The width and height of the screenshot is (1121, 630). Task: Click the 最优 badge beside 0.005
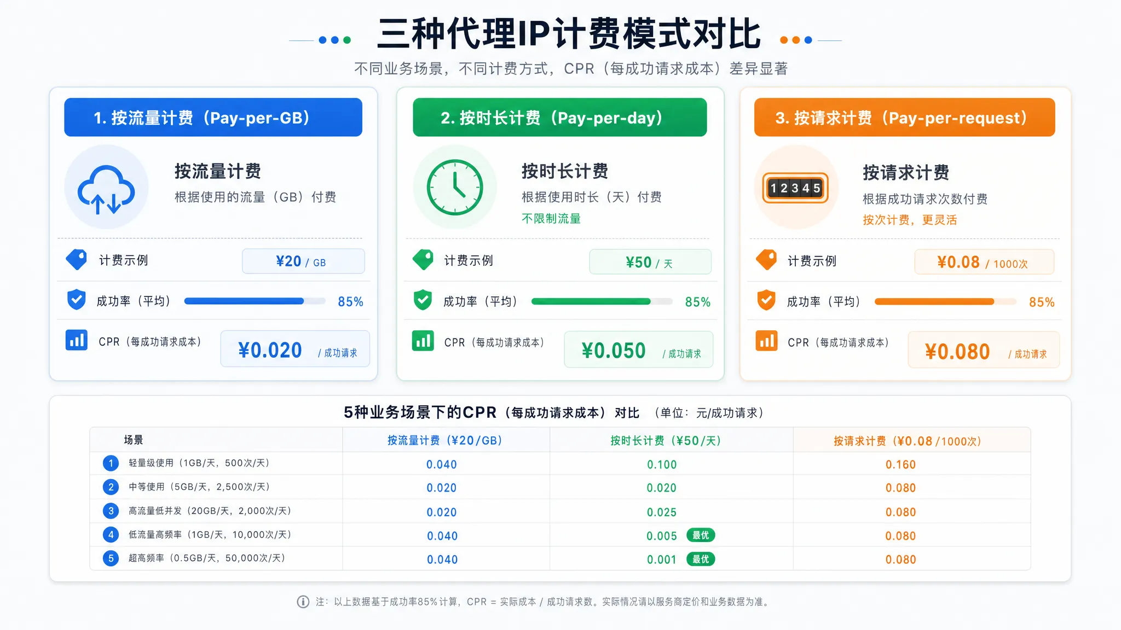click(x=701, y=535)
